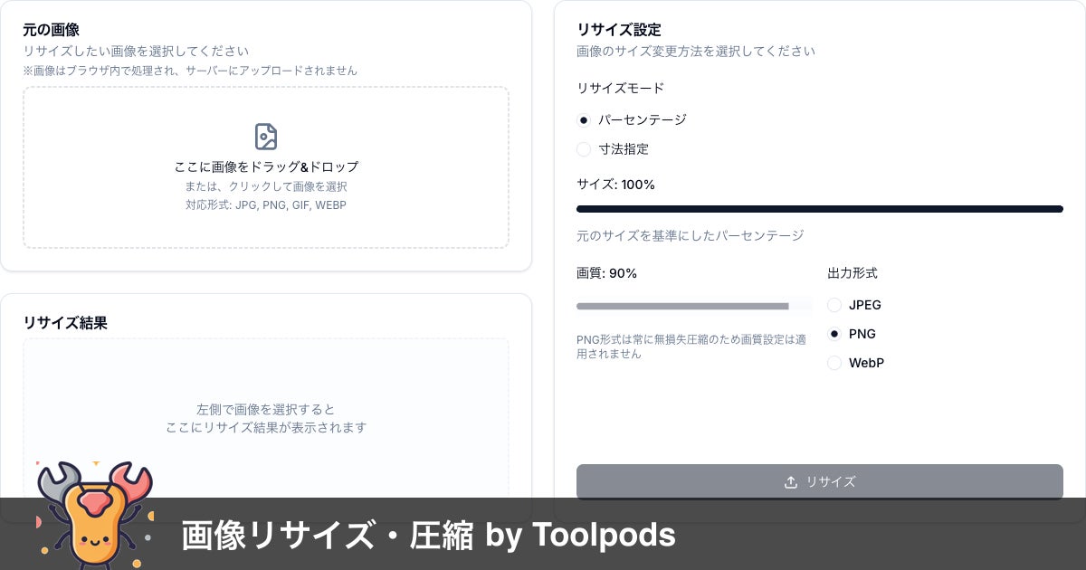Choose WebP output format

click(834, 363)
